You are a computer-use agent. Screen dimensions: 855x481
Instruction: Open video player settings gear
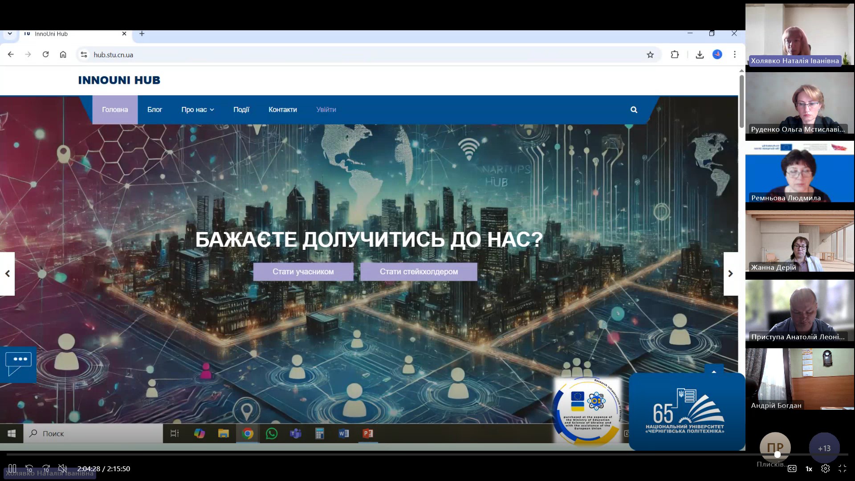tap(825, 469)
